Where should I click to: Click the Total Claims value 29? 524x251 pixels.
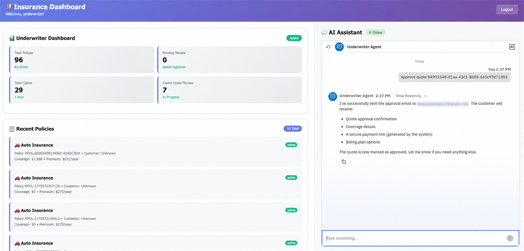coord(19,90)
